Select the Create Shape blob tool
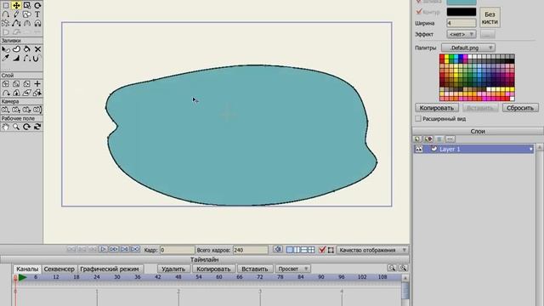Image resolution: width=544 pixels, height=306 pixels. (16, 49)
